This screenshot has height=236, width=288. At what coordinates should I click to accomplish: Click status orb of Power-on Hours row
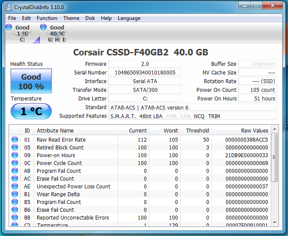[x=15, y=155]
